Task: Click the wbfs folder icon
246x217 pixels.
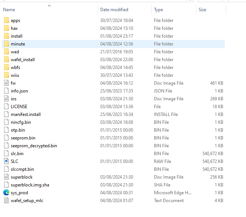Action: coord(6,67)
